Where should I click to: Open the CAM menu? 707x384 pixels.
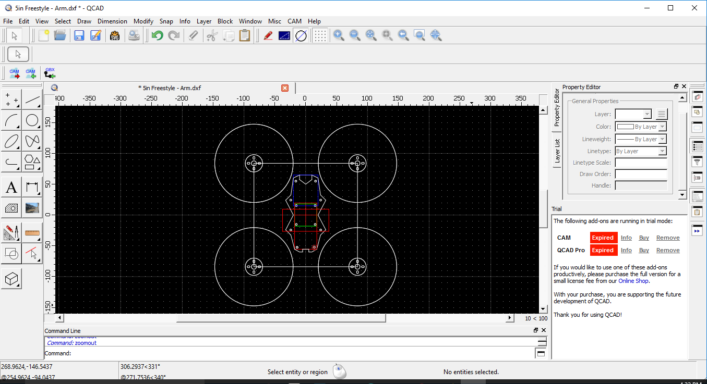click(294, 21)
